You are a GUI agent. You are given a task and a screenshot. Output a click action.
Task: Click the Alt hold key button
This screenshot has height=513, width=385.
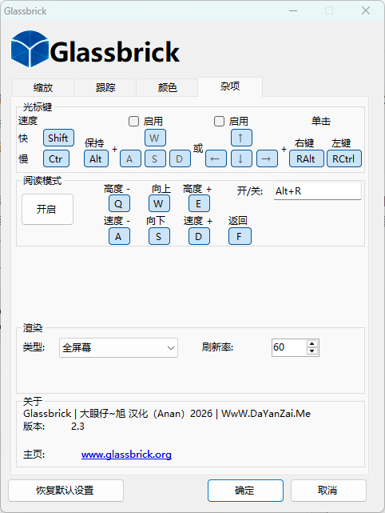[x=96, y=158]
